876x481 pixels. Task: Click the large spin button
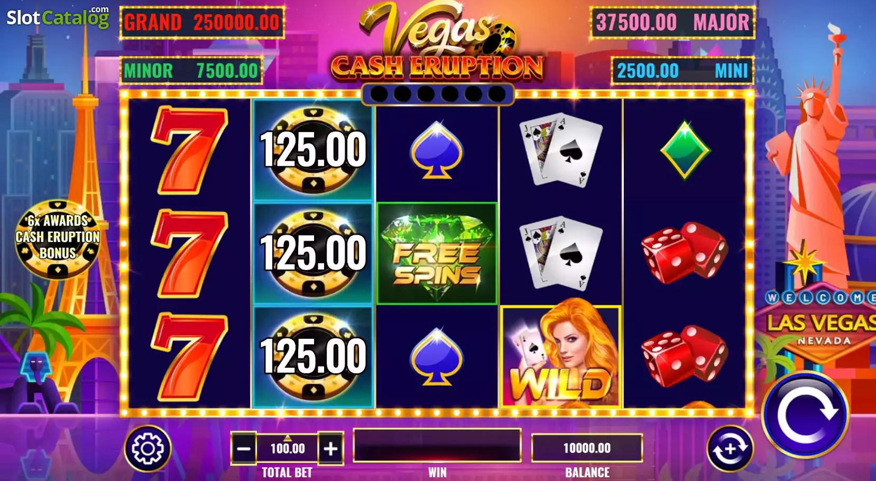(805, 415)
